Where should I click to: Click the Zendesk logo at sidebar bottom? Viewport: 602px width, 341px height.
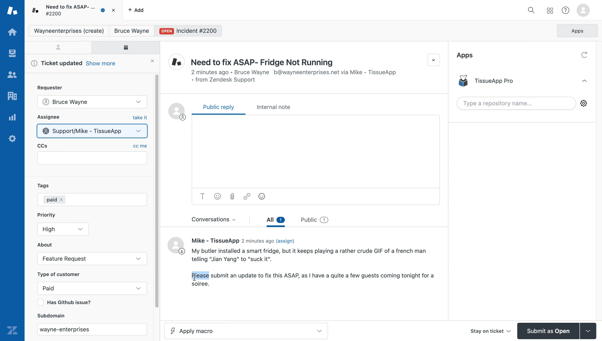tap(12, 330)
